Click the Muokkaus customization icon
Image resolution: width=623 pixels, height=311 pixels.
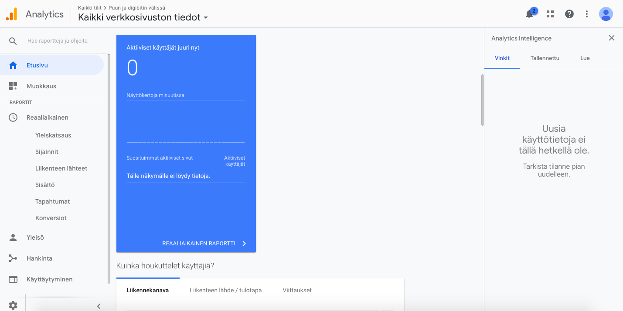point(13,86)
